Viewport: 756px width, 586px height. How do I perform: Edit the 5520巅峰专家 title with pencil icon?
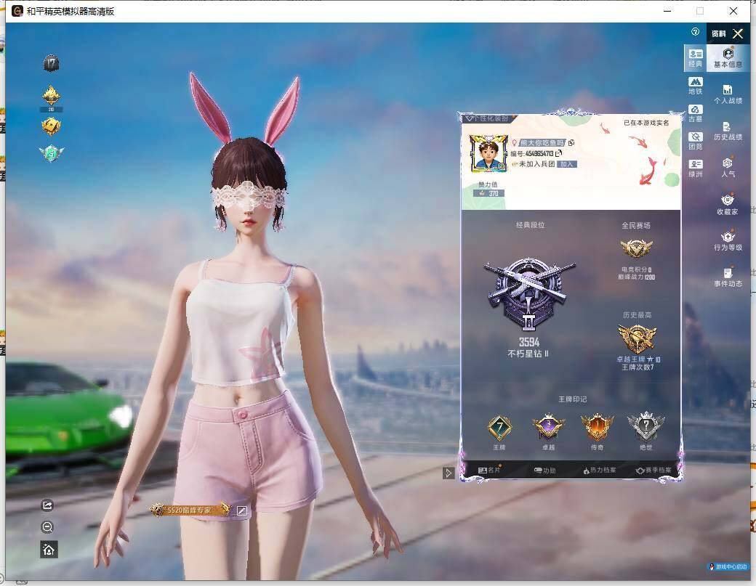[242, 510]
